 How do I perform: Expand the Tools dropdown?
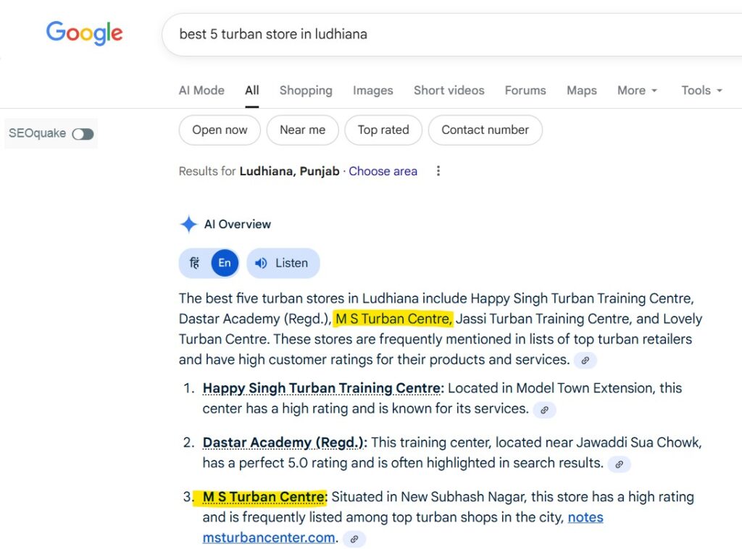pos(700,90)
